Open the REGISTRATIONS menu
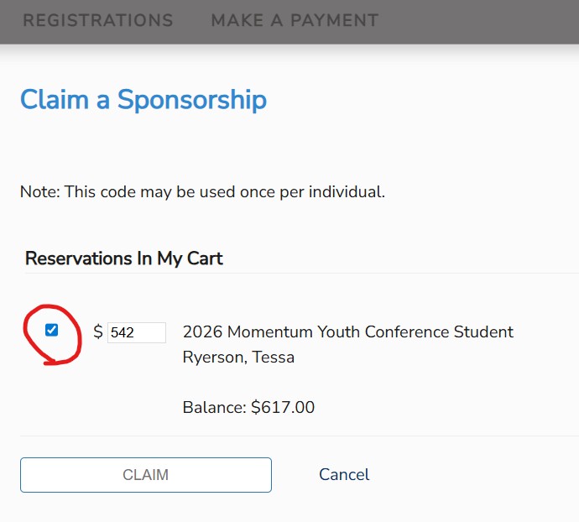This screenshot has height=522, width=579. pos(97,20)
